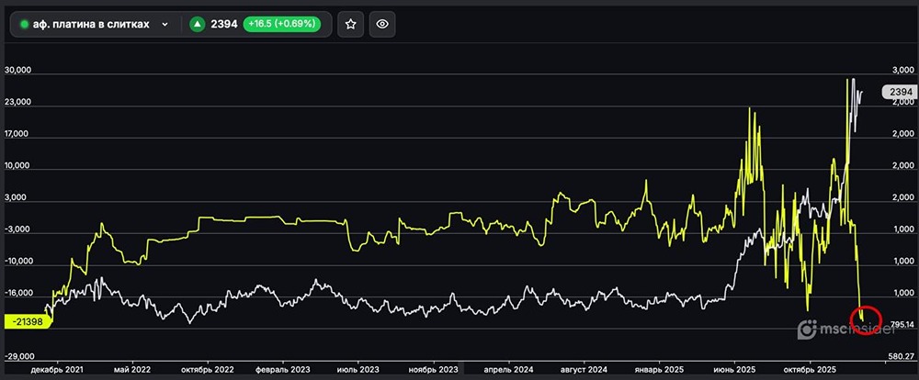Image resolution: width=919 pixels, height=380 pixels.
Task: Open the chevron next to платина в слитках
Action: [165, 25]
